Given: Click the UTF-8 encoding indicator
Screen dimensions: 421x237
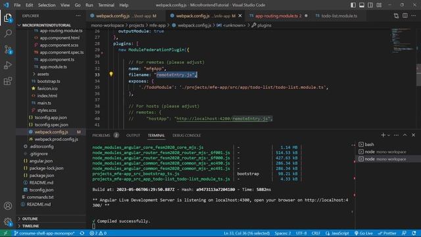Looking at the screenshot, I should pyautogui.click(x=301, y=233).
